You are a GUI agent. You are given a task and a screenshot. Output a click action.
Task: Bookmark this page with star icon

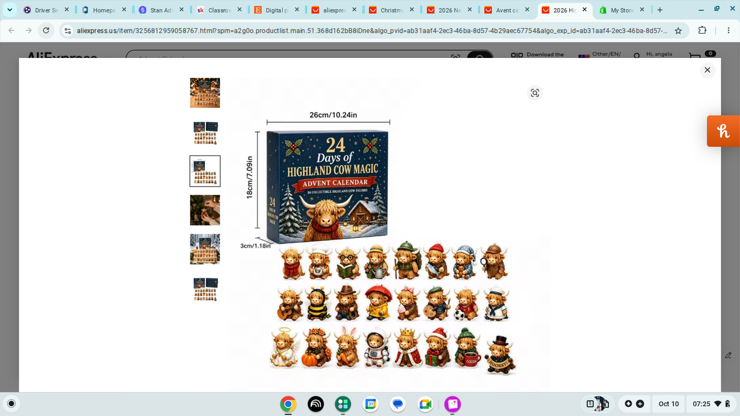(678, 30)
